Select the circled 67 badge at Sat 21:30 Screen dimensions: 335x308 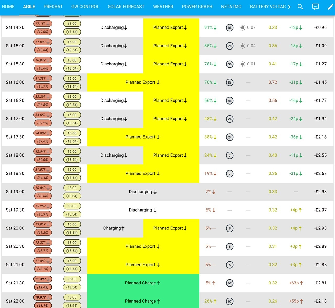tap(230, 283)
